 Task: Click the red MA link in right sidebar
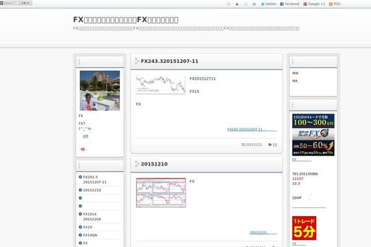[x=295, y=73]
